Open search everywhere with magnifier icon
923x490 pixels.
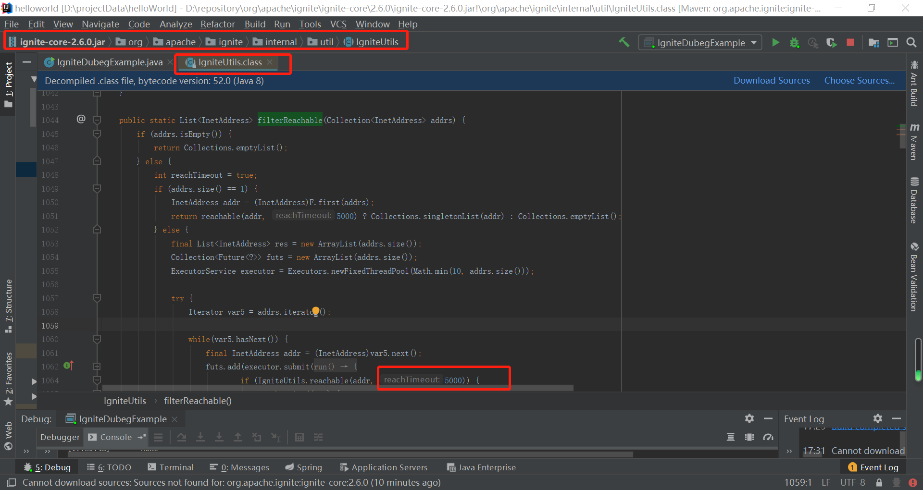[x=911, y=42]
